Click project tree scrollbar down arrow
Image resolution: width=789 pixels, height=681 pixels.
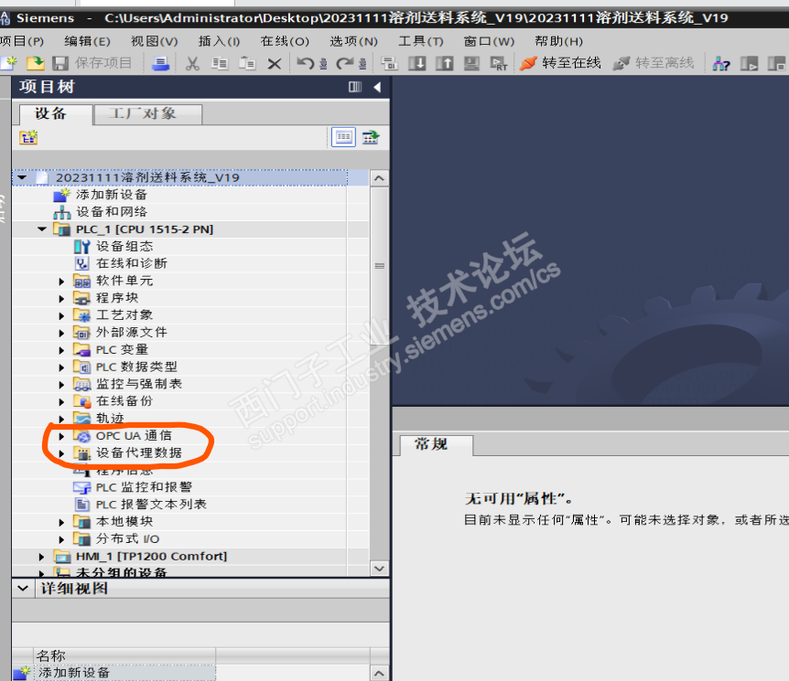tap(380, 569)
